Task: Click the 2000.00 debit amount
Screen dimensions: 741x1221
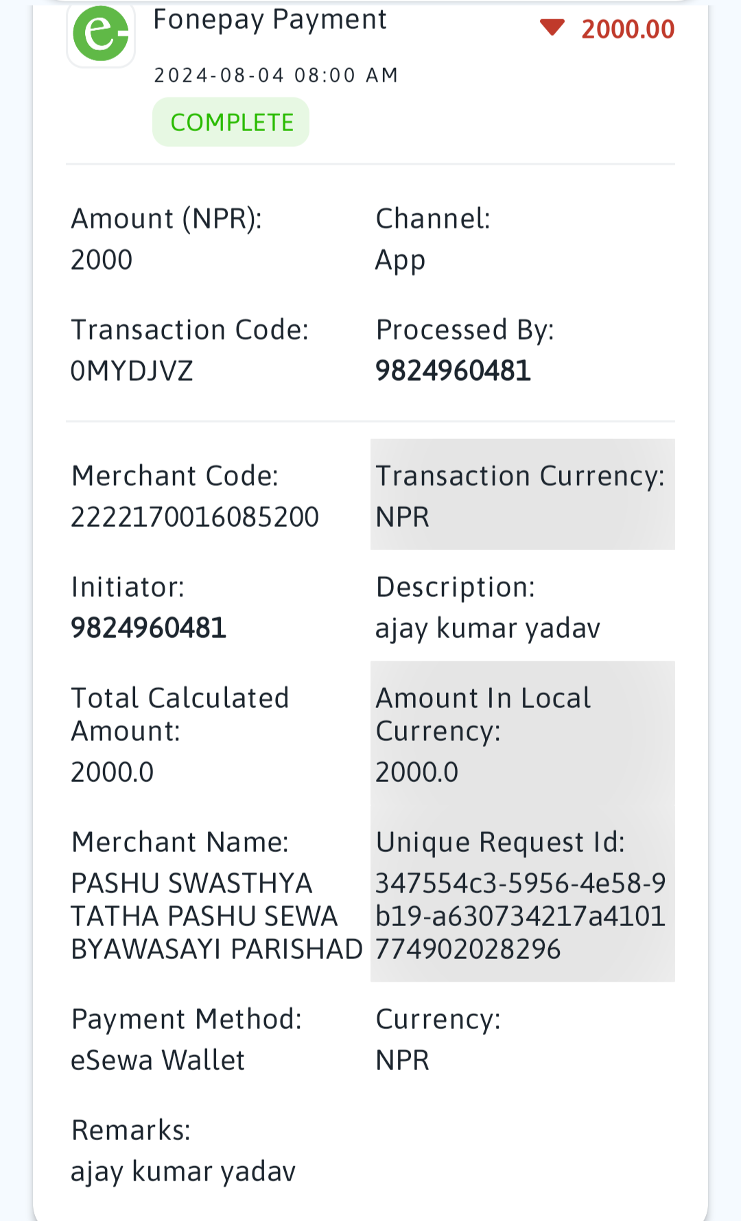Action: 628,29
